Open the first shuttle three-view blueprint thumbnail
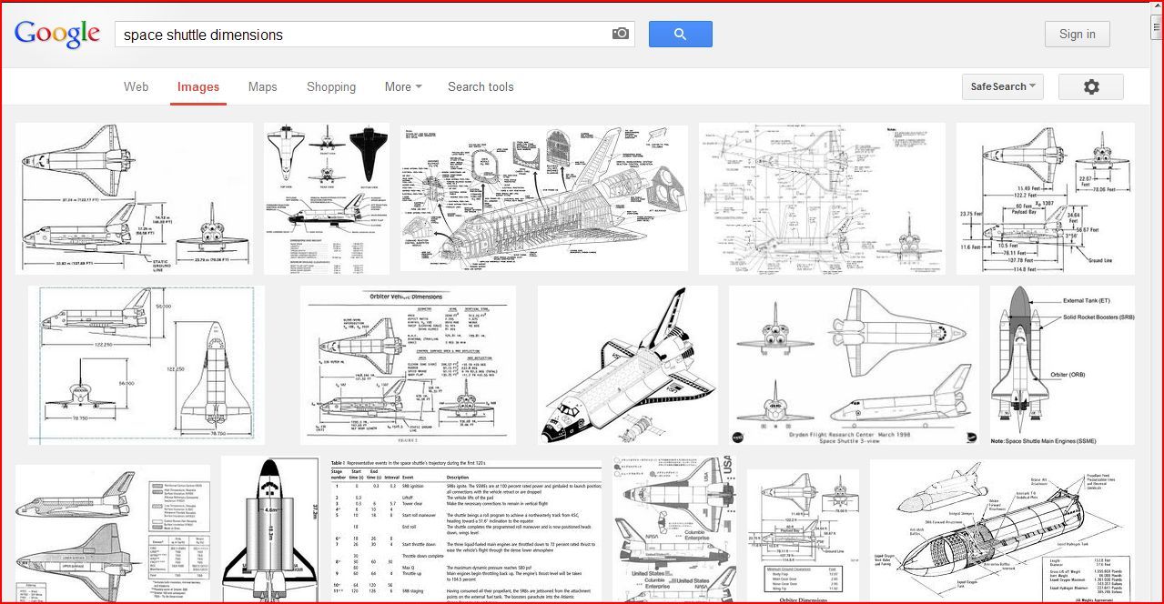Screen dimensions: 1164x604 click(133, 197)
